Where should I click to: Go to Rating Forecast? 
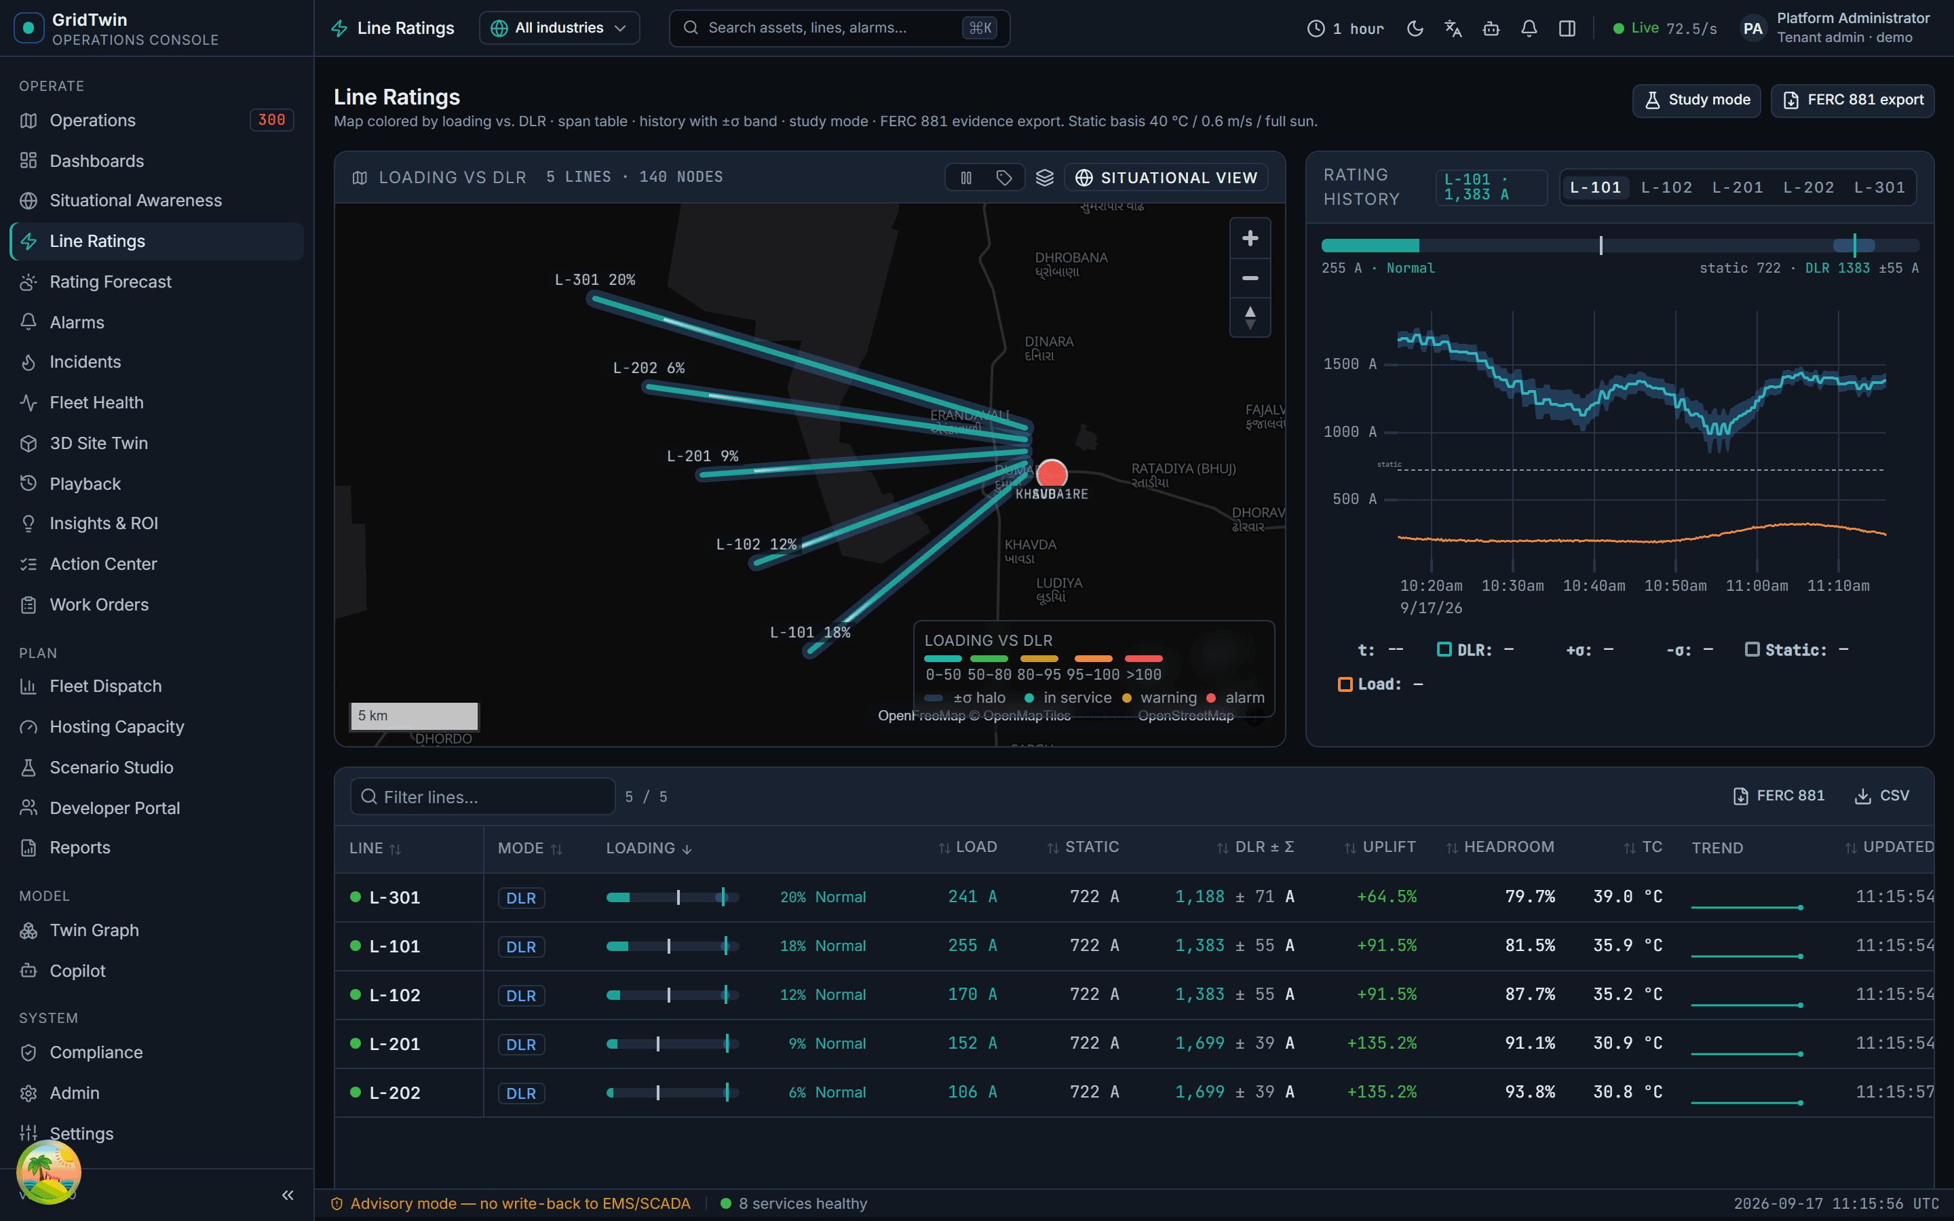click(157, 282)
